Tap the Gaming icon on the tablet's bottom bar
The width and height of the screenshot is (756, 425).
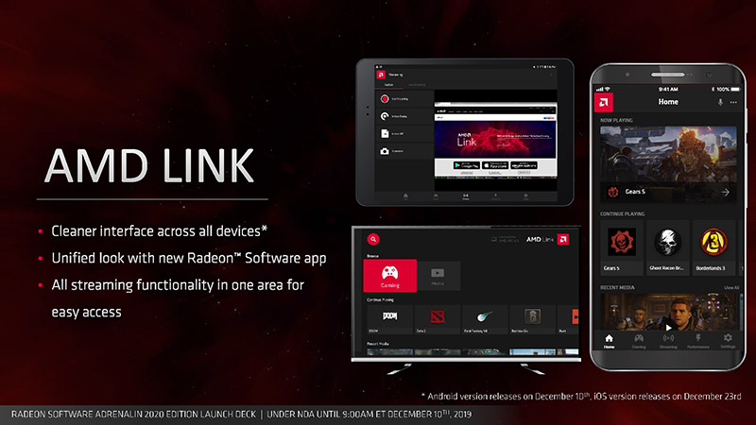(436, 196)
